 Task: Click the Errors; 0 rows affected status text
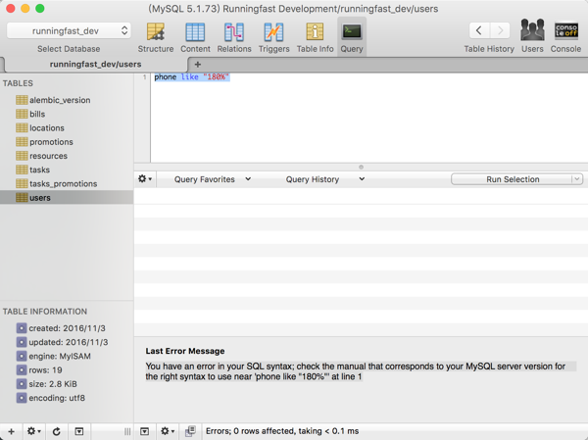click(x=282, y=431)
